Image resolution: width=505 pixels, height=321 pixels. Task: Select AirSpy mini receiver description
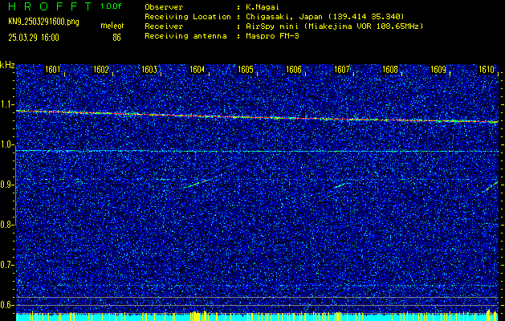(335, 26)
